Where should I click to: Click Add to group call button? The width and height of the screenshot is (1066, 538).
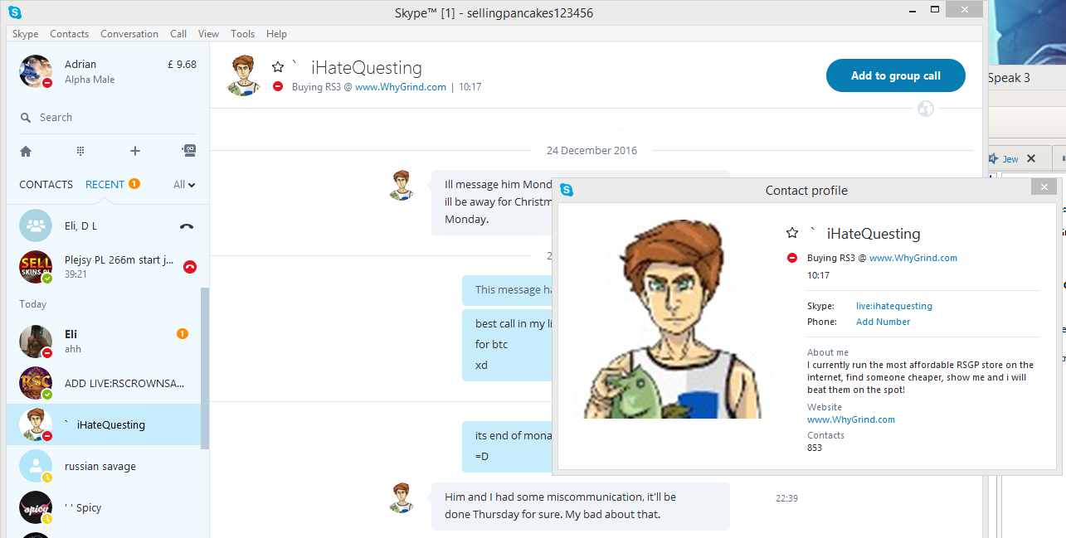coord(896,75)
